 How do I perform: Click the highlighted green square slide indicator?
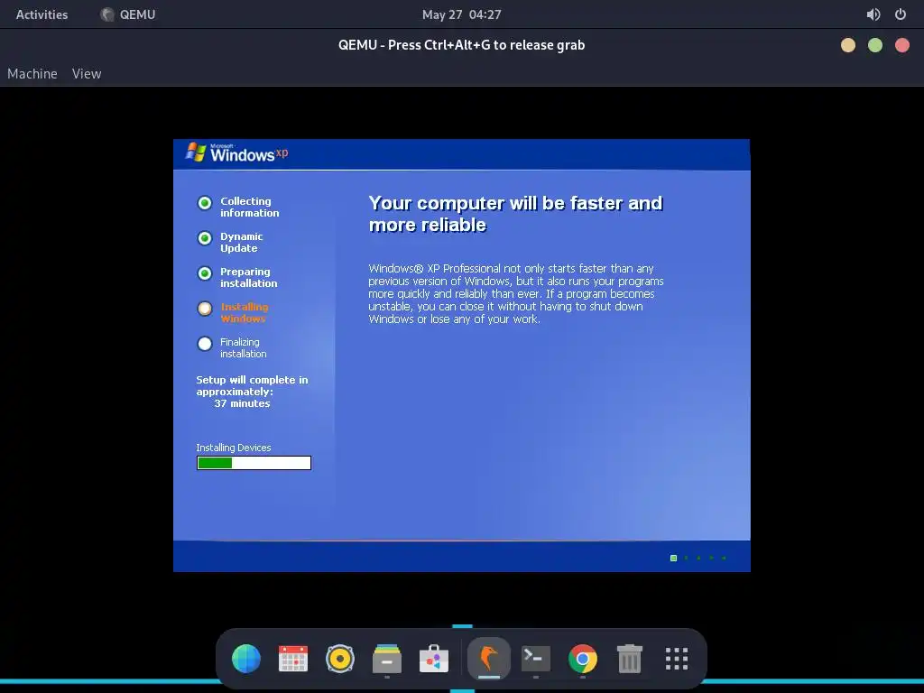(x=673, y=558)
